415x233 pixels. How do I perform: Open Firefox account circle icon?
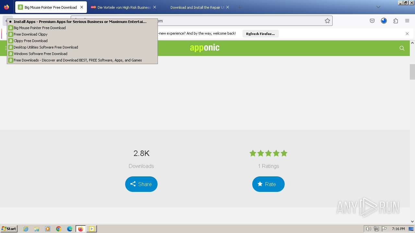pyautogui.click(x=384, y=21)
